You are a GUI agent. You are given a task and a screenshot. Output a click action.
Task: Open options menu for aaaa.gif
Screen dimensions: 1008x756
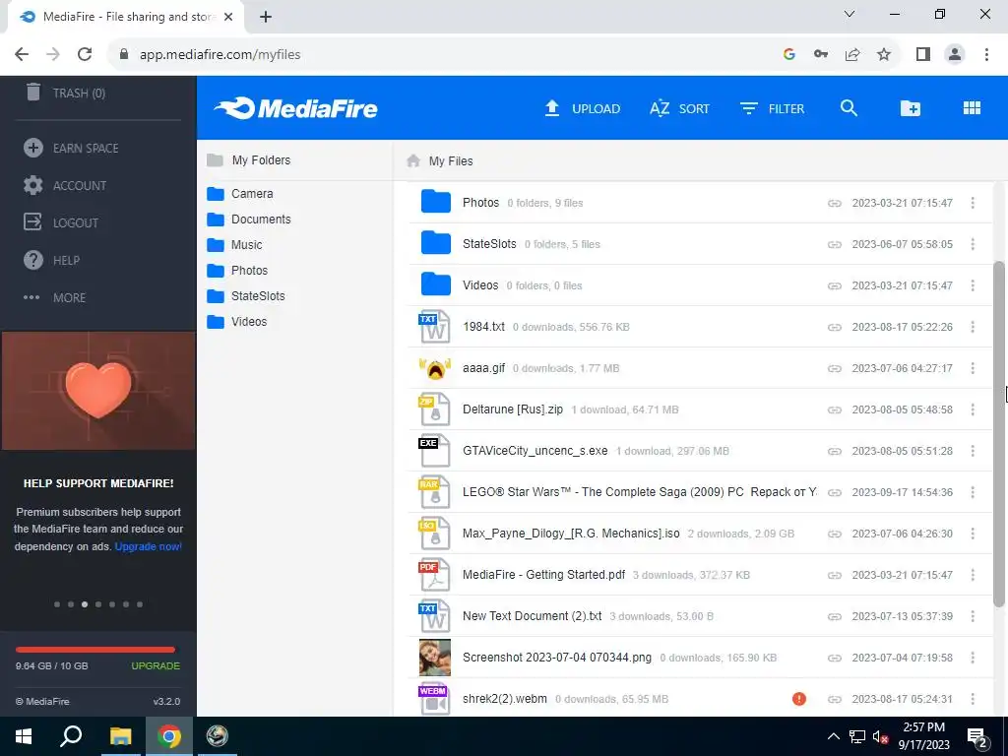click(x=973, y=368)
